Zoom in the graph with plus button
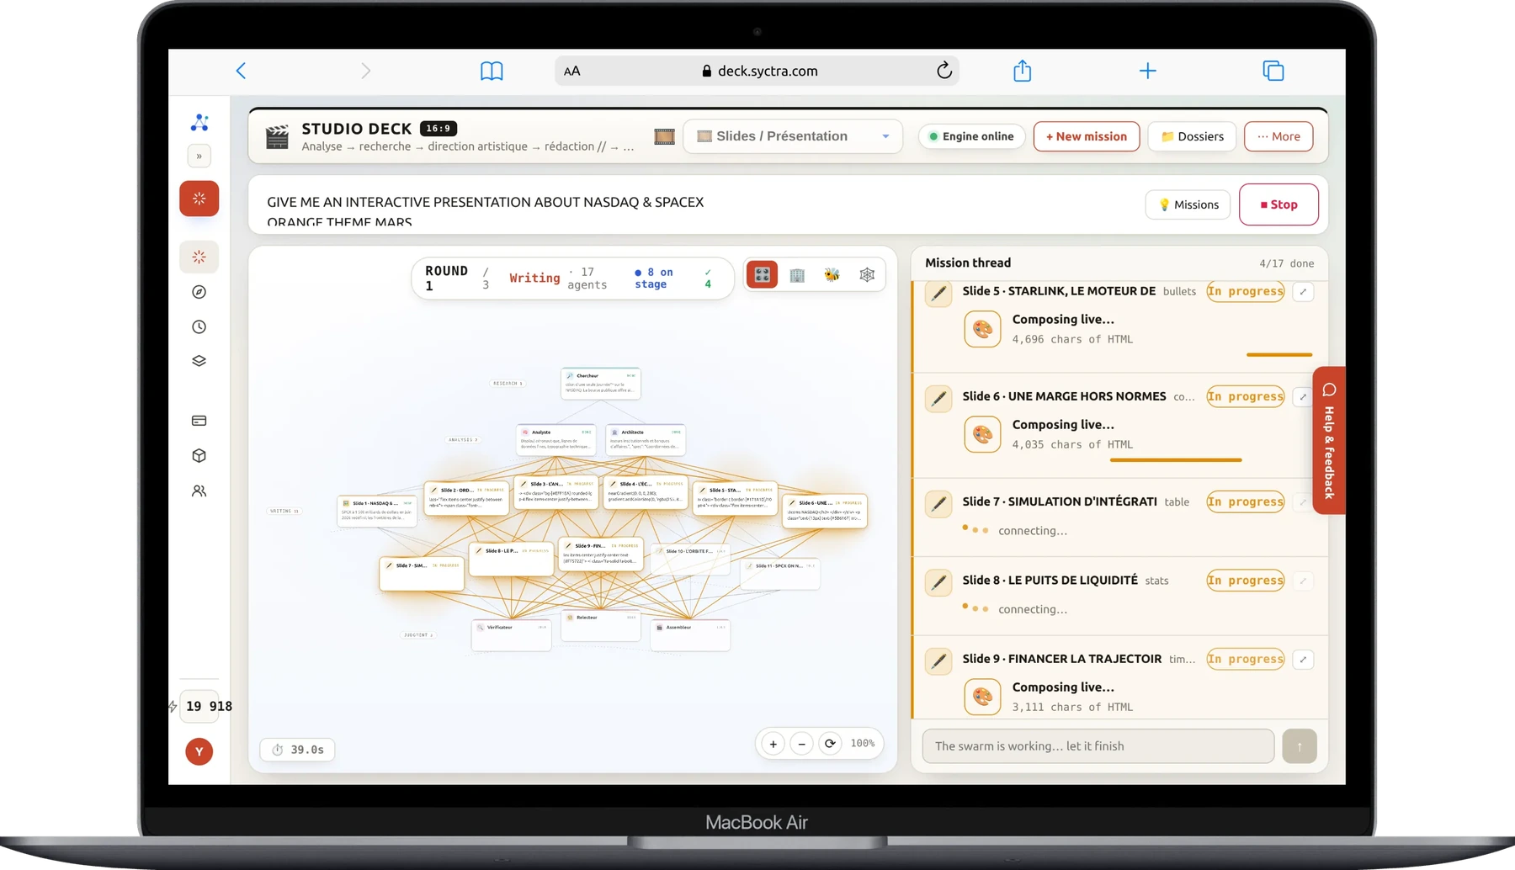The image size is (1515, 870). [773, 744]
